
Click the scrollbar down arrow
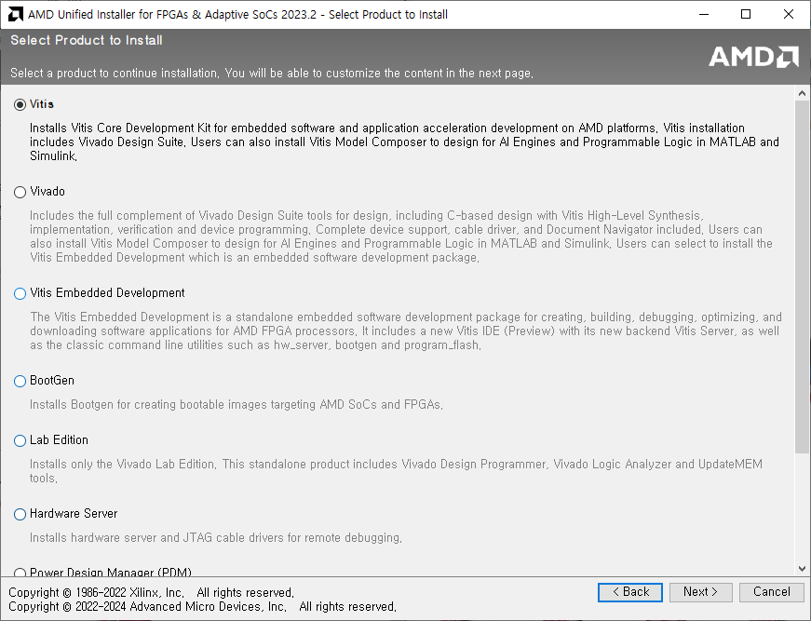(x=803, y=569)
